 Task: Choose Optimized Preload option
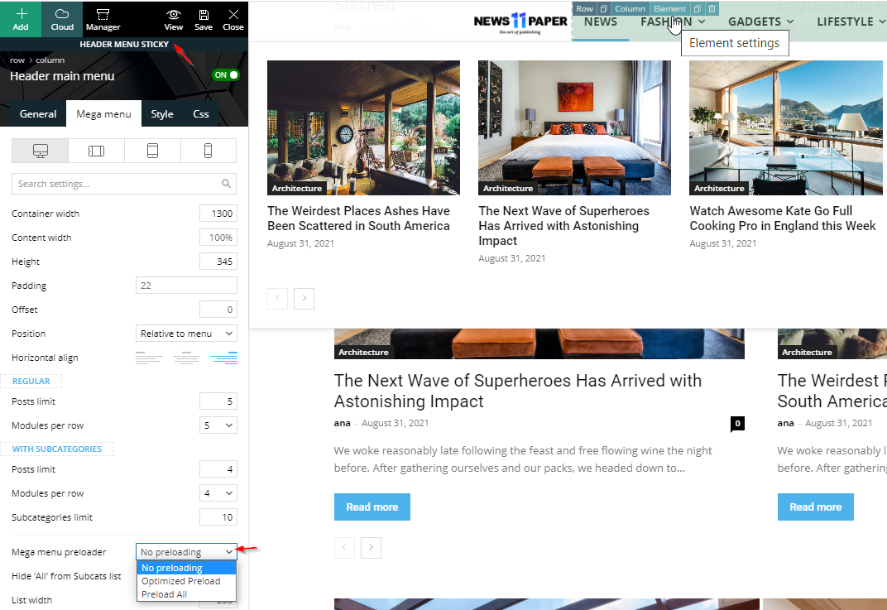point(186,581)
